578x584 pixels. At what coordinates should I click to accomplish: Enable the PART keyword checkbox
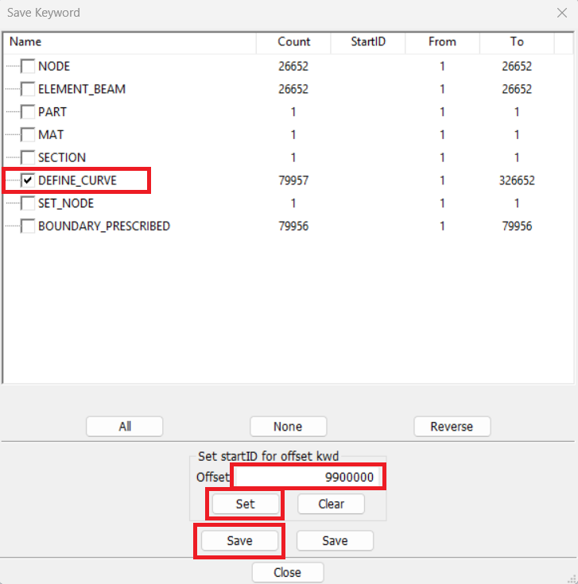coord(28,112)
